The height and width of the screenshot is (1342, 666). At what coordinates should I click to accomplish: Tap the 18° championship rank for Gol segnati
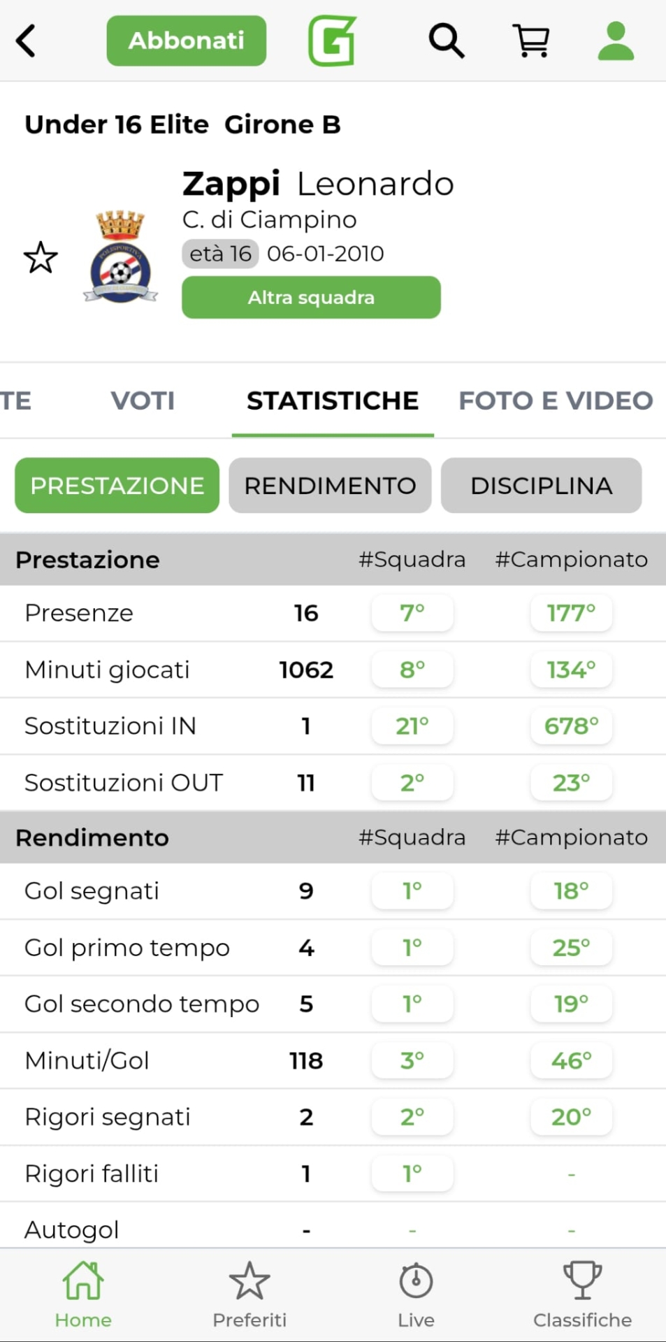(571, 891)
